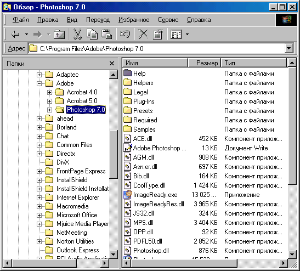Select the Photoshop.dll file icon
This screenshot has width=300, height=271.
pos(127,251)
